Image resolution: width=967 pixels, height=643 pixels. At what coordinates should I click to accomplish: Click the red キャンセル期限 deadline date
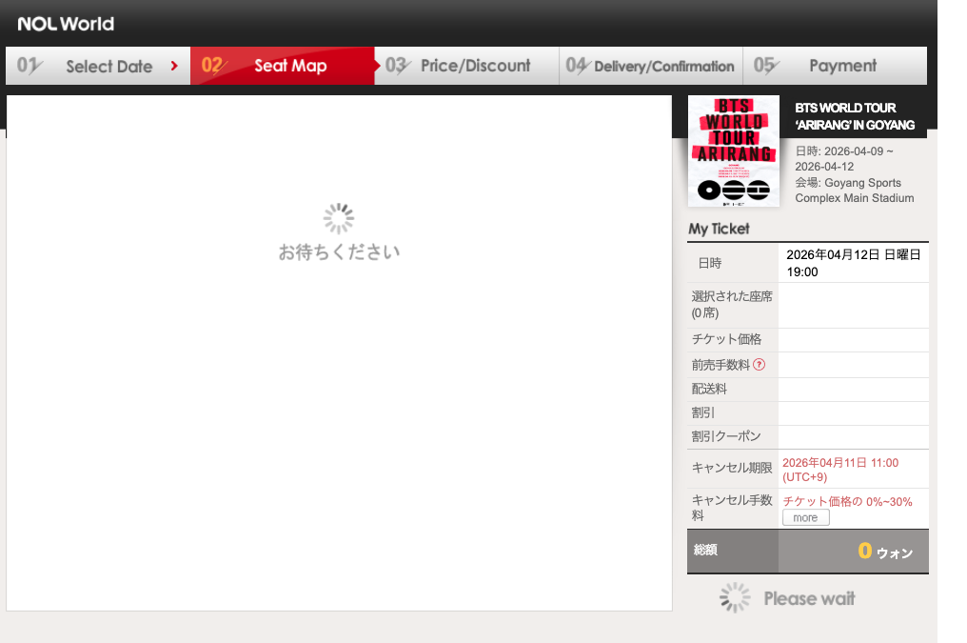click(839, 469)
